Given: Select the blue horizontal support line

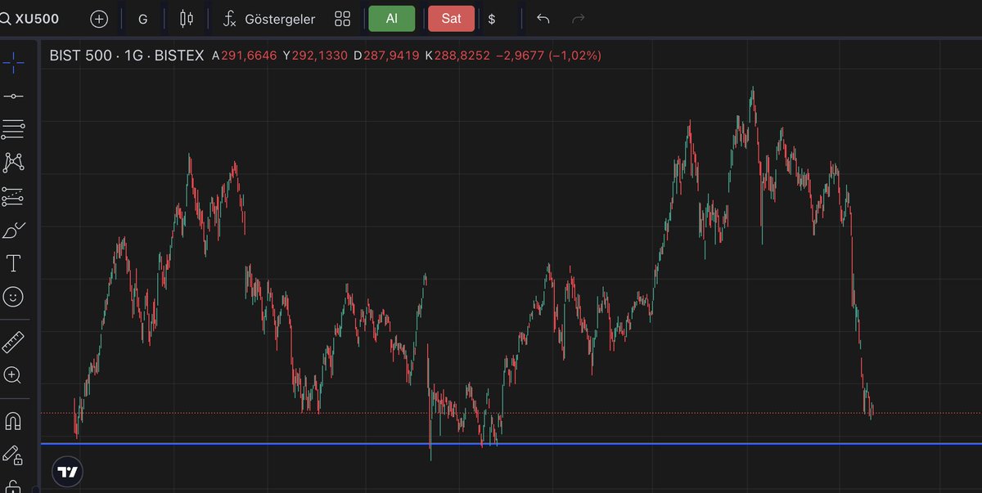Looking at the screenshot, I should [x=511, y=443].
